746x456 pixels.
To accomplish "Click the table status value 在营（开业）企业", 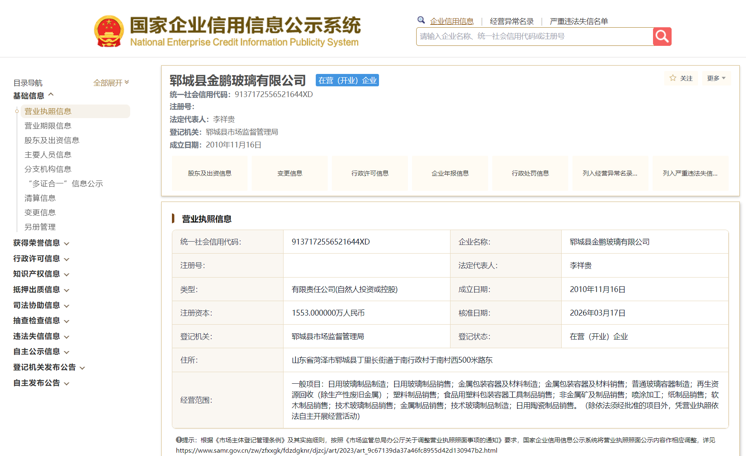I will pos(599,336).
